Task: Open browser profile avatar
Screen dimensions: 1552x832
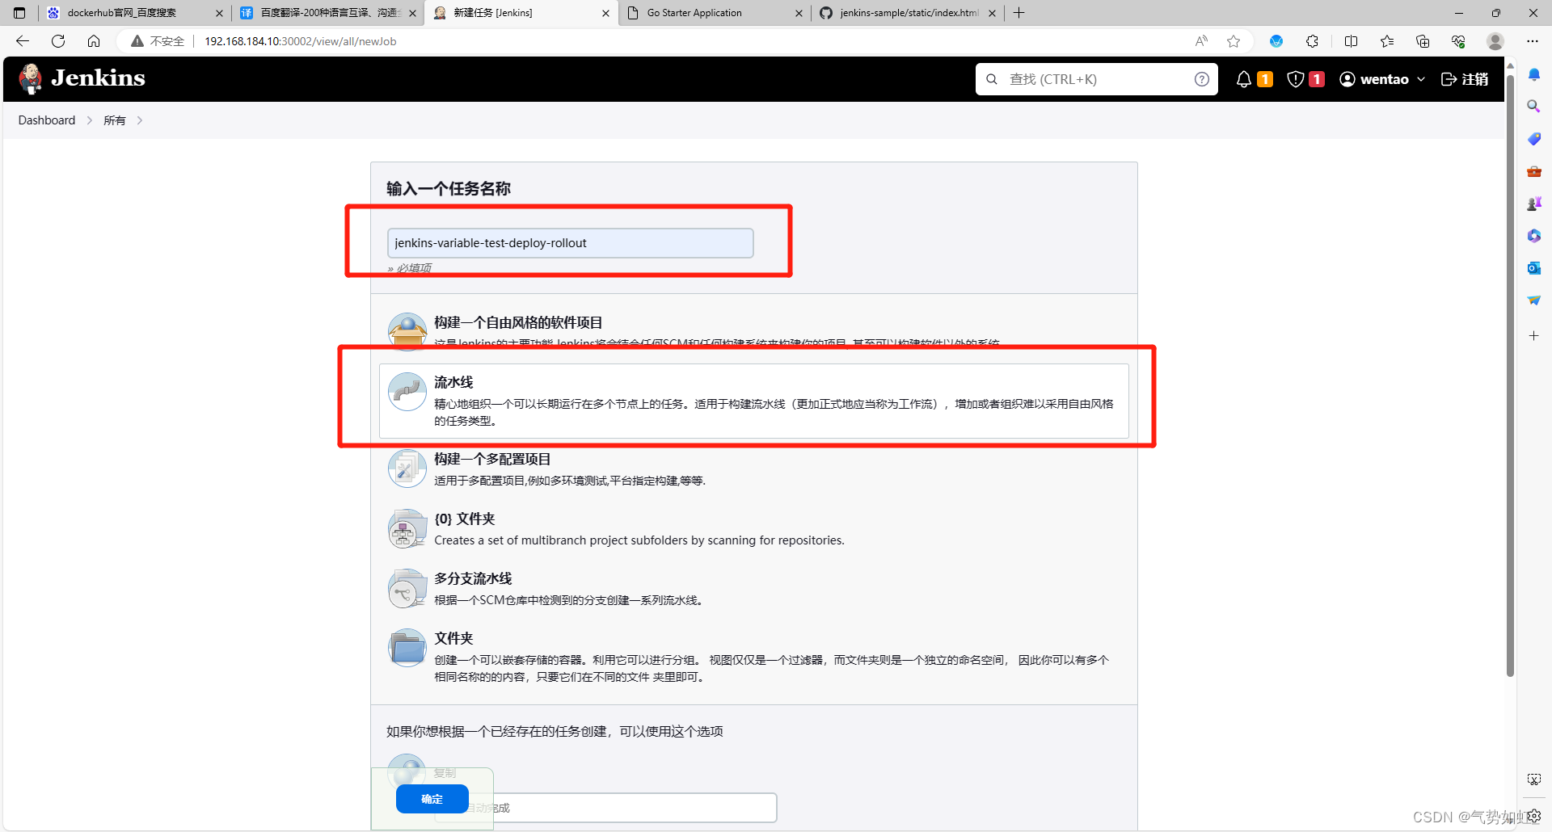Action: pos(1495,41)
